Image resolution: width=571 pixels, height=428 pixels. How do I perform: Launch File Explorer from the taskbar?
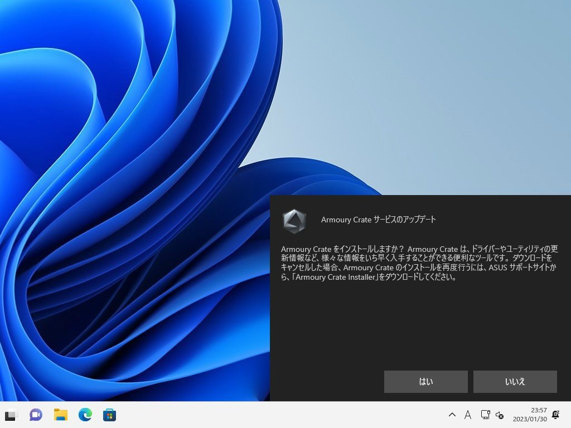click(60, 415)
